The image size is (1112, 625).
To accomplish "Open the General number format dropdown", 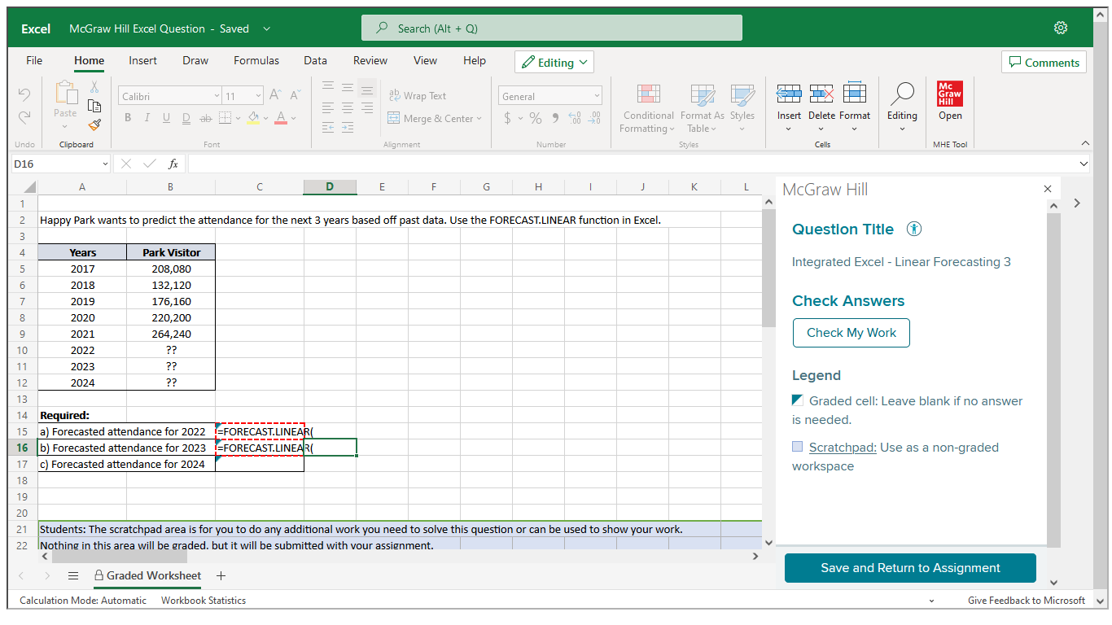I will [597, 96].
